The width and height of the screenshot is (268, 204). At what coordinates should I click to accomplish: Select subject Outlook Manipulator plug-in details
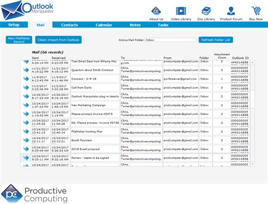95,96
